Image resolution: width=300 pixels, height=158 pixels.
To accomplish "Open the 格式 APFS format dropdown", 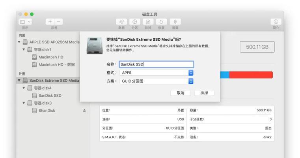I will [157, 73].
